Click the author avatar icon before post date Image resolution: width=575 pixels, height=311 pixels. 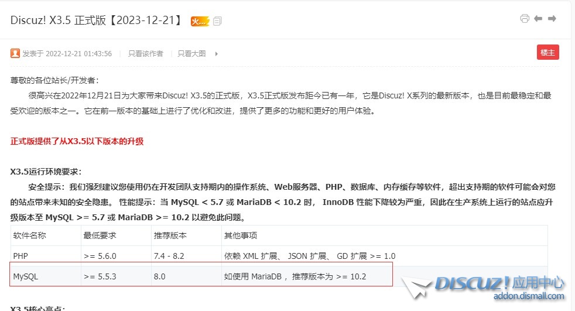coord(15,53)
